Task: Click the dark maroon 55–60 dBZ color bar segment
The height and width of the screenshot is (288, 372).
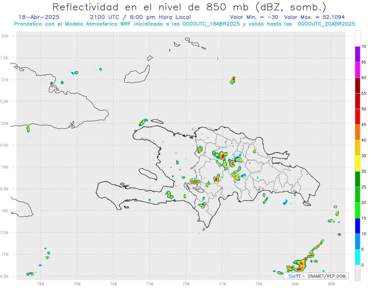Action: 357,85
